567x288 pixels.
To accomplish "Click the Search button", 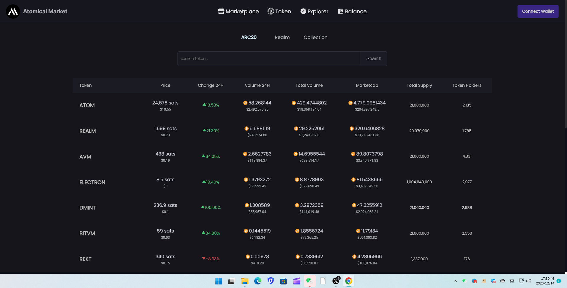I will coord(374,59).
